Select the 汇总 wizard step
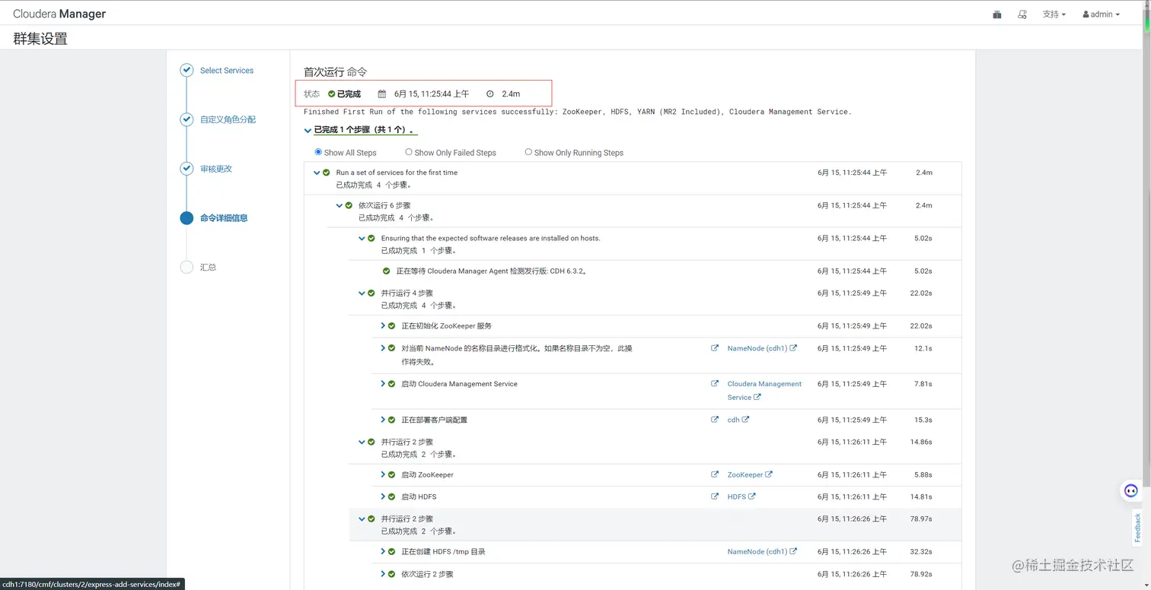 (208, 267)
